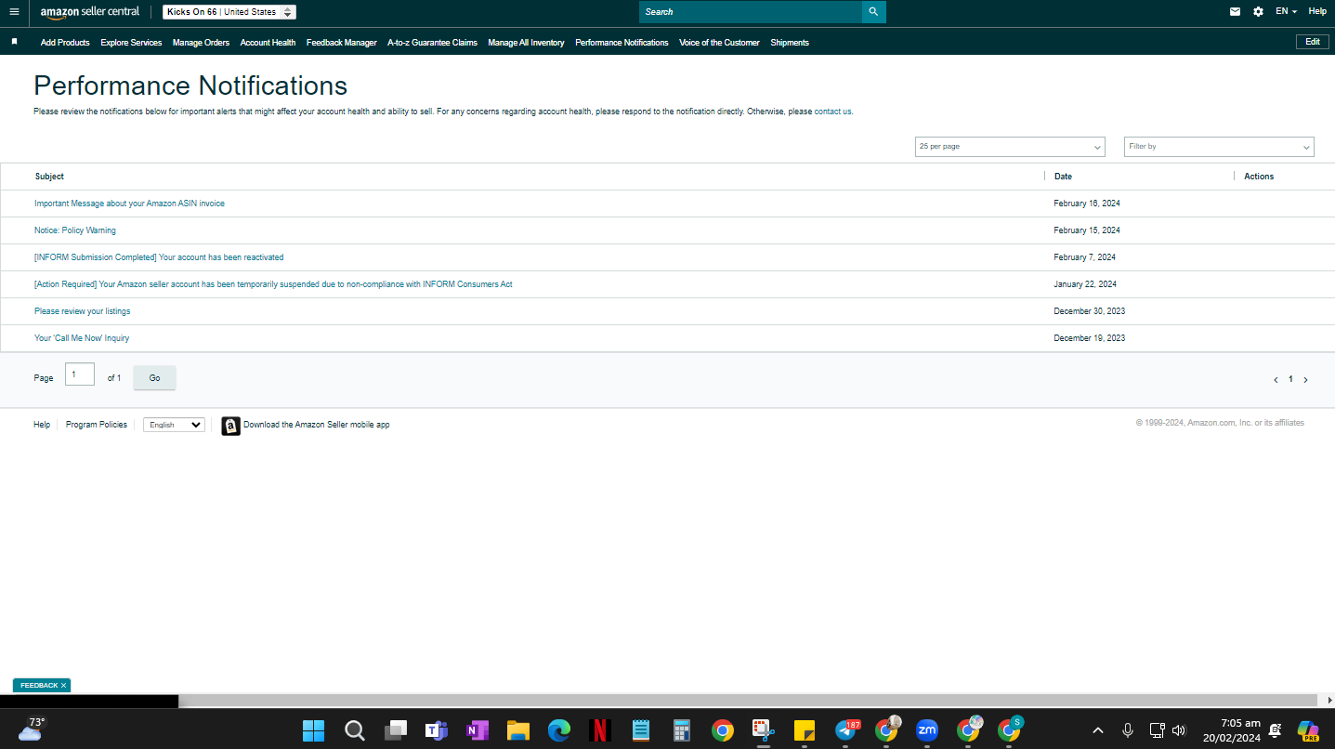1335x749 pixels.
Task: Go to Amazon Seller Central home logo
Action: (x=90, y=12)
